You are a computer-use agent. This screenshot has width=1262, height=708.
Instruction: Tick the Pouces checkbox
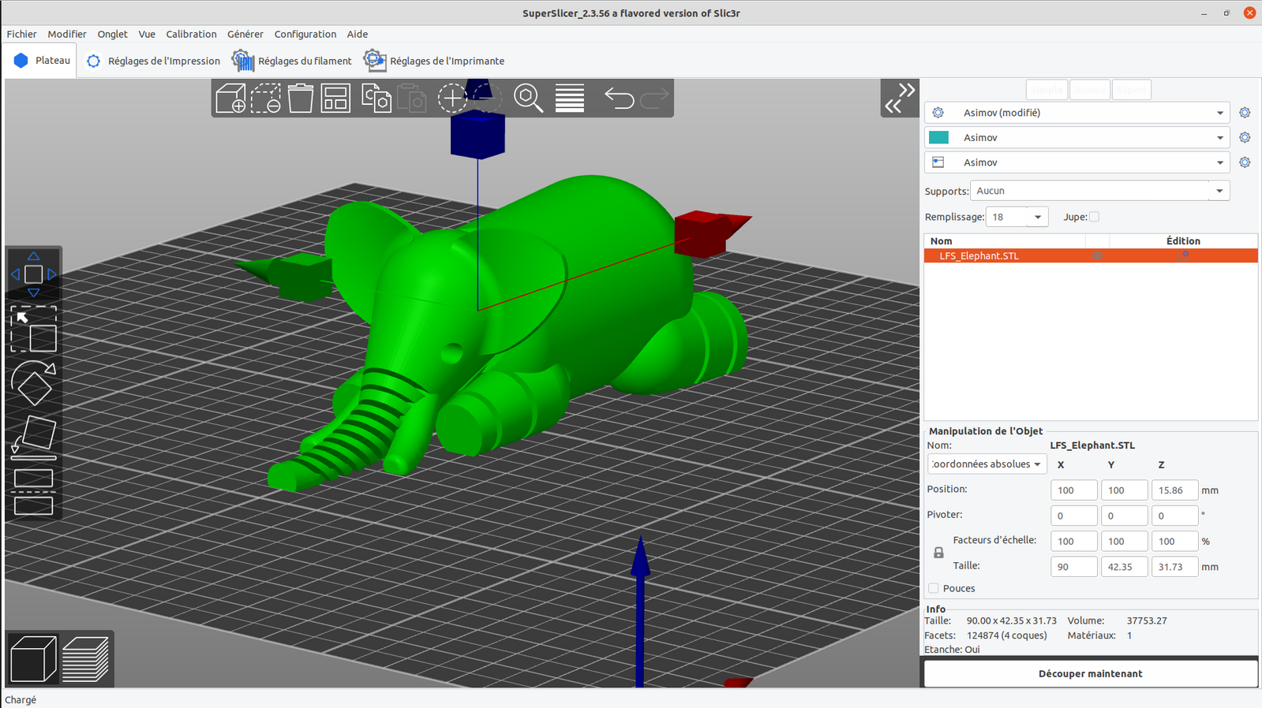click(x=934, y=588)
